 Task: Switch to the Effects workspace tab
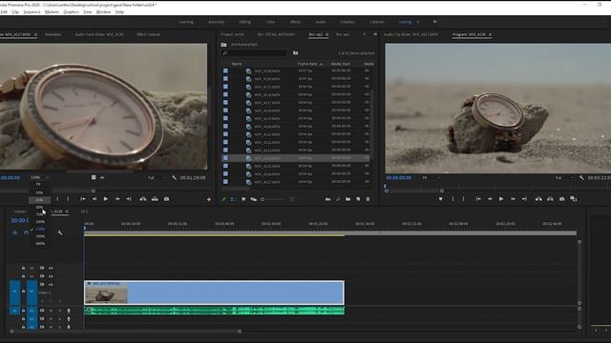[x=295, y=22]
